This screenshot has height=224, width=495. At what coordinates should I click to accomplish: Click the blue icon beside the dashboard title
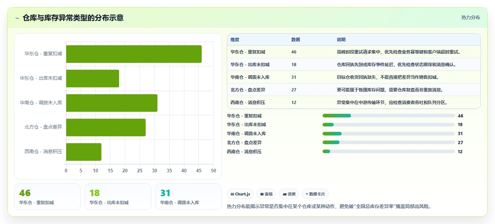tap(17, 18)
